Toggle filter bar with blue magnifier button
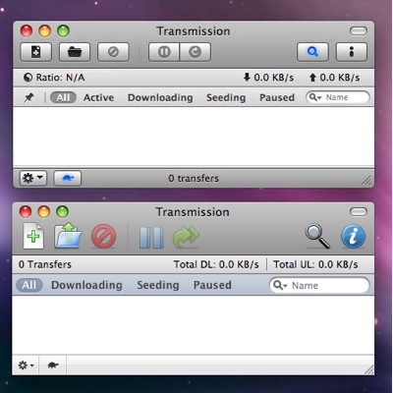 click(x=312, y=52)
